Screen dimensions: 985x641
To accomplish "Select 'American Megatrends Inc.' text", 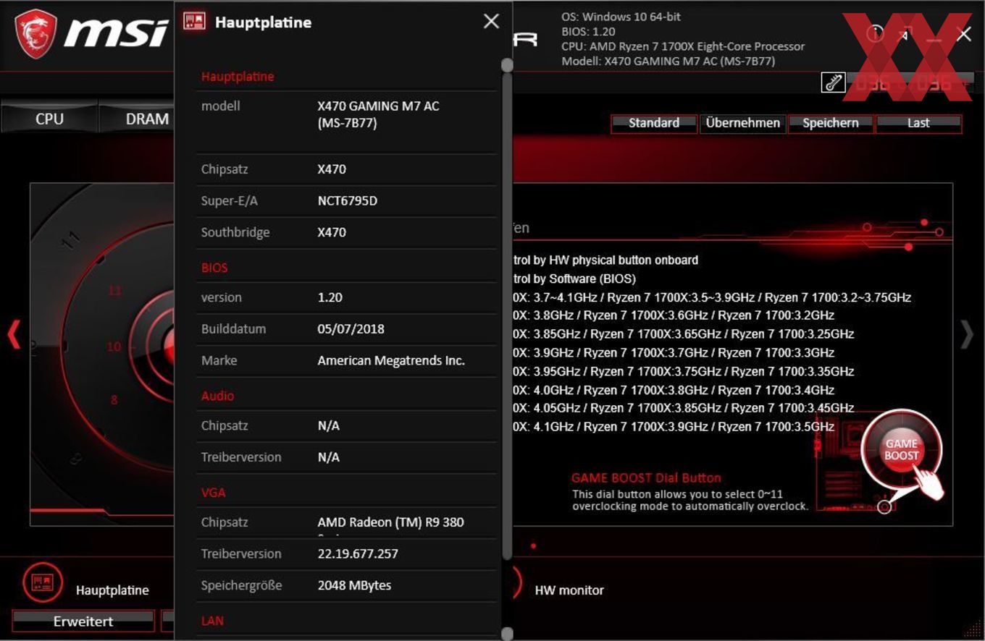I will coord(391,361).
